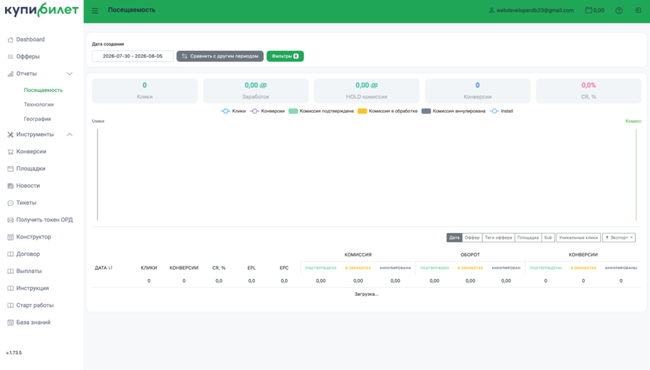Click the CR, % summary card
The width and height of the screenshot is (650, 370).
point(588,91)
